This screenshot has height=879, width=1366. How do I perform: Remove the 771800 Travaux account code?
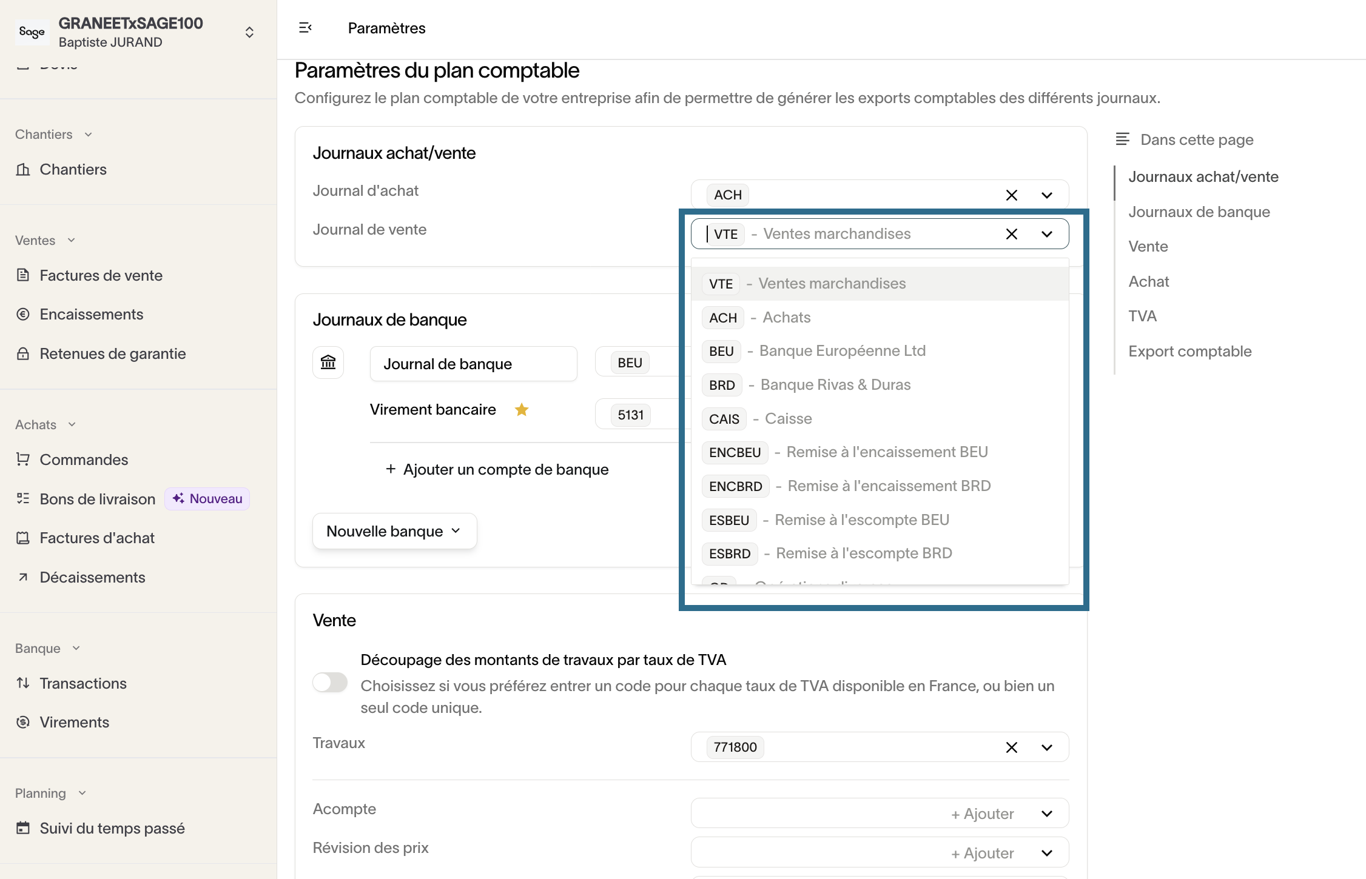pos(1011,747)
